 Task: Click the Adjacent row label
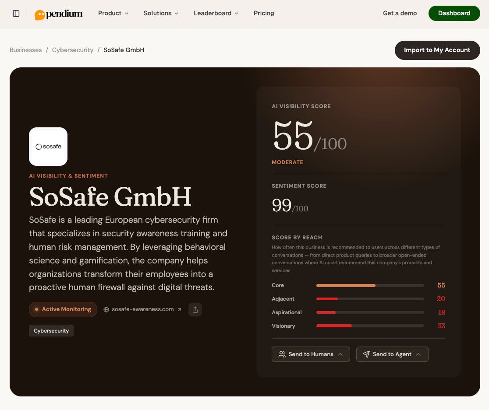coord(283,299)
